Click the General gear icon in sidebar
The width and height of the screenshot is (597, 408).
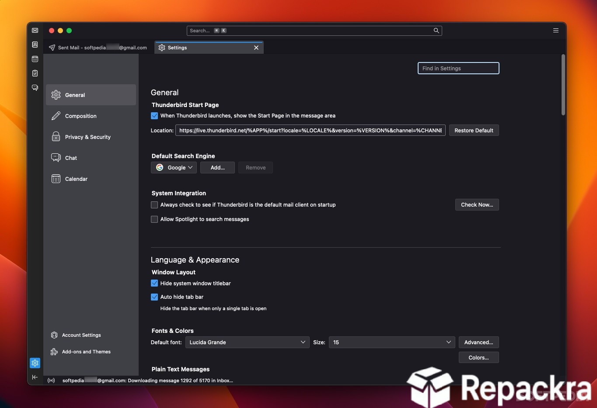click(56, 95)
